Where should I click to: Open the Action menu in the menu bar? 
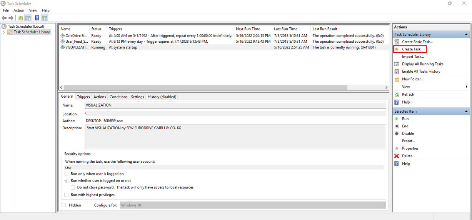click(19, 10)
